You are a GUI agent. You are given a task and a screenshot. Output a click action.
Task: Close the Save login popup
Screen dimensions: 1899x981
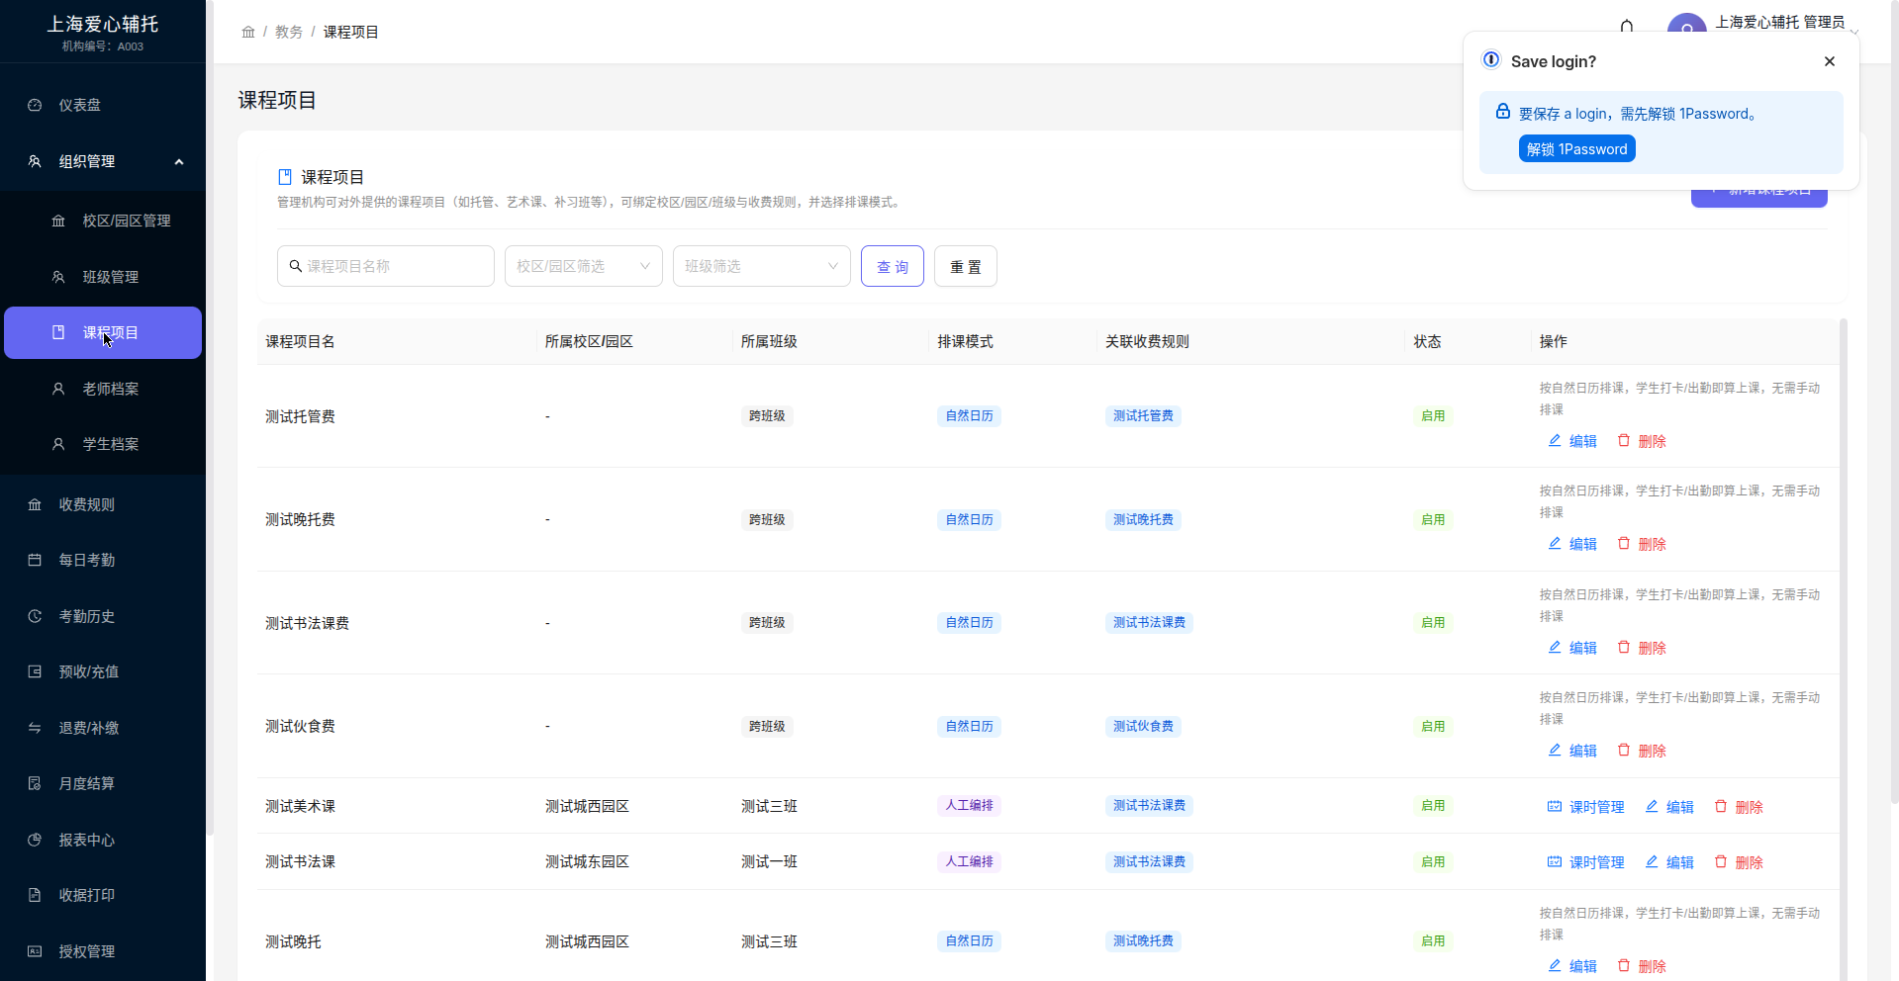(x=1830, y=61)
